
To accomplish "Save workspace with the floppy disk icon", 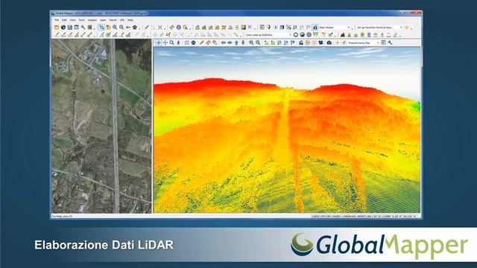I will tap(69, 28).
